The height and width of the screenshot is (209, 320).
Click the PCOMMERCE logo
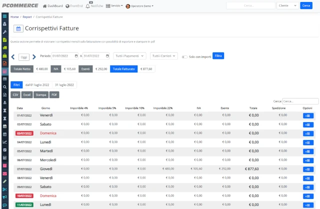20,5
